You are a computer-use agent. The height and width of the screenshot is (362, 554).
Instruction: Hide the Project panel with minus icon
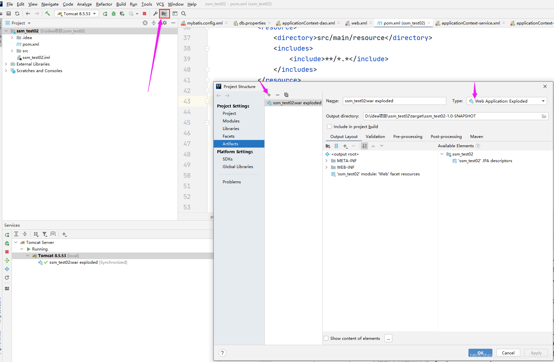pyautogui.click(x=173, y=23)
